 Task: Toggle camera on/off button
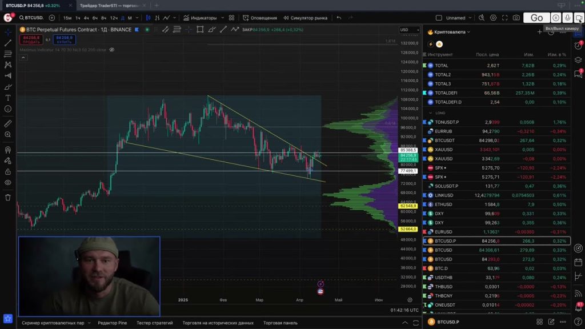[x=579, y=18]
